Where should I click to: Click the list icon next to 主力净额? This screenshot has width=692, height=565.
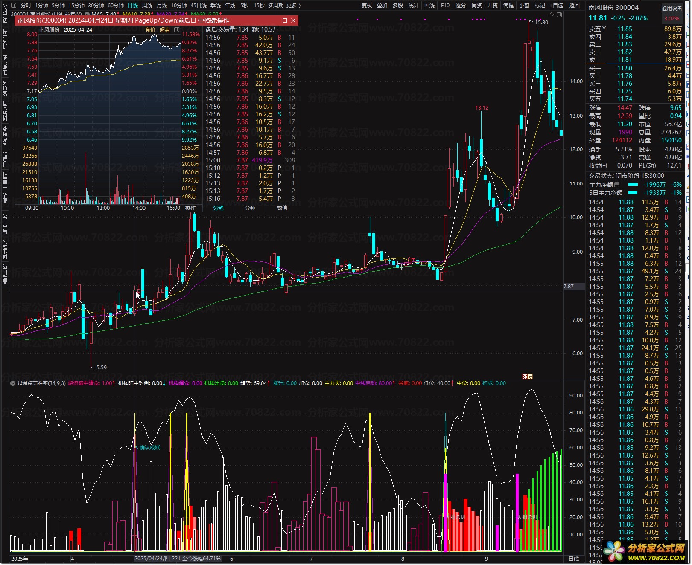(617, 185)
